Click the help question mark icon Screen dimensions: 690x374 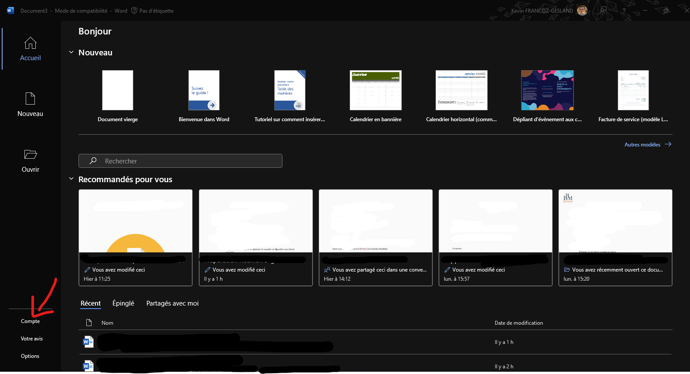(624, 10)
